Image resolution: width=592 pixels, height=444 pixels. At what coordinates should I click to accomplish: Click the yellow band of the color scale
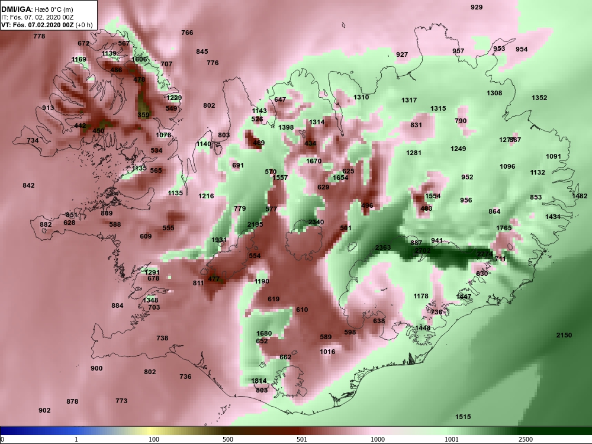149,431
